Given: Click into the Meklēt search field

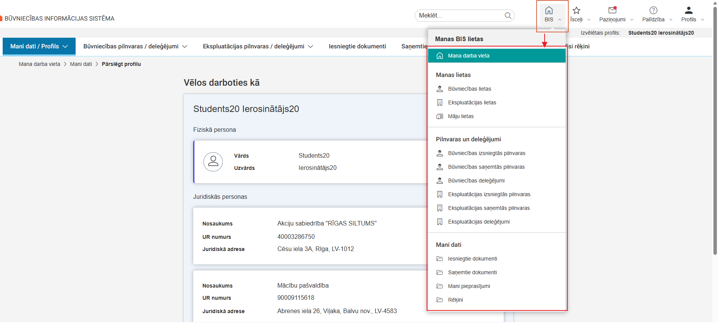Looking at the screenshot, I should 459,16.
